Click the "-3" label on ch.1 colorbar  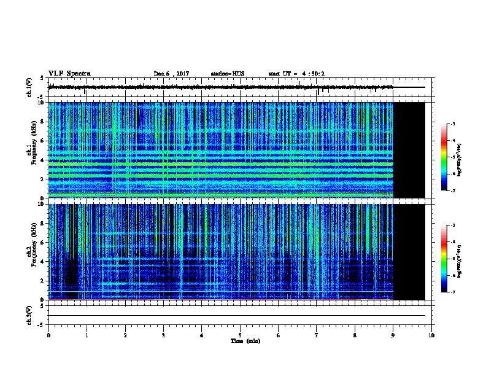452,123
